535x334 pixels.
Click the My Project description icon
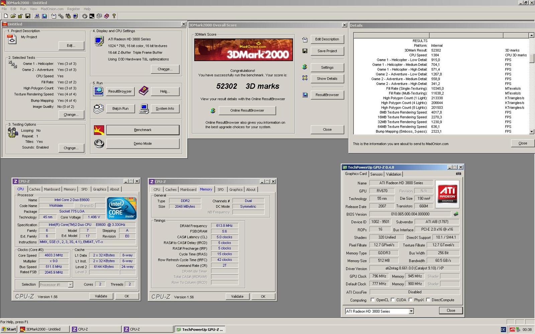[12, 39]
